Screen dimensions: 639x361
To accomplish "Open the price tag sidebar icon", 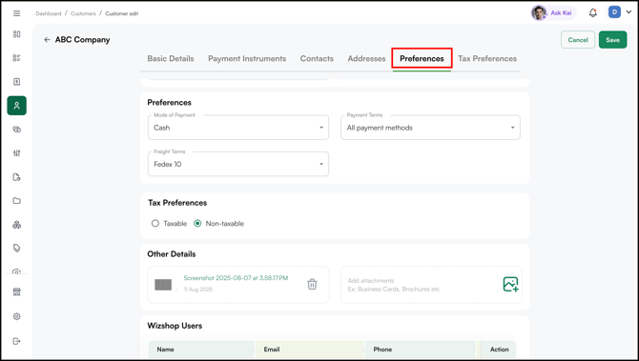I will pyautogui.click(x=17, y=249).
